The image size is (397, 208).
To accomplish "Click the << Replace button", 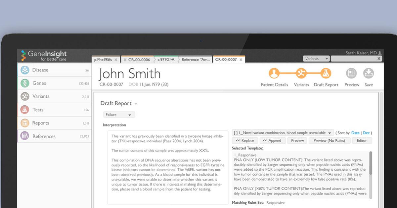I will (245, 140).
